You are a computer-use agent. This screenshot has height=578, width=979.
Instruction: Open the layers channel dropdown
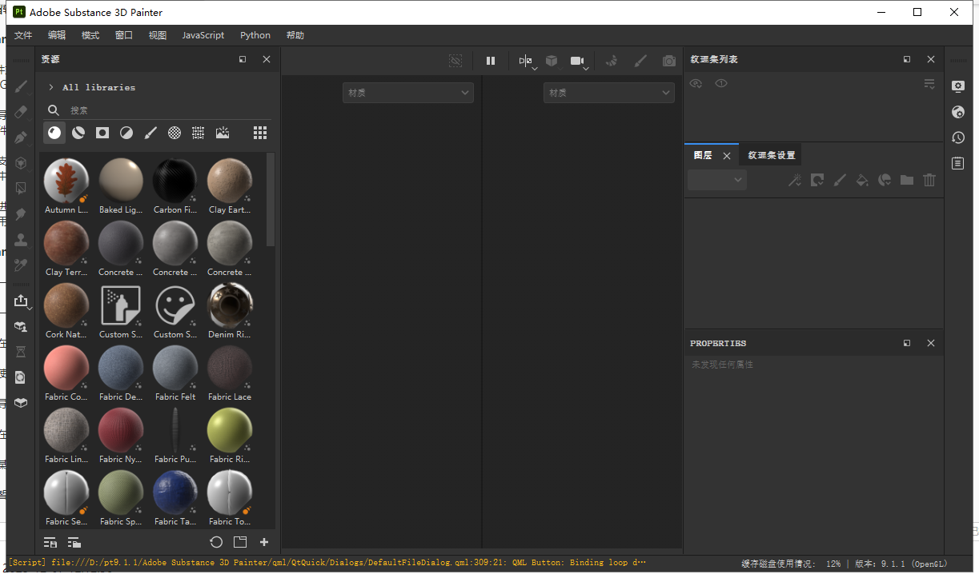click(x=717, y=180)
